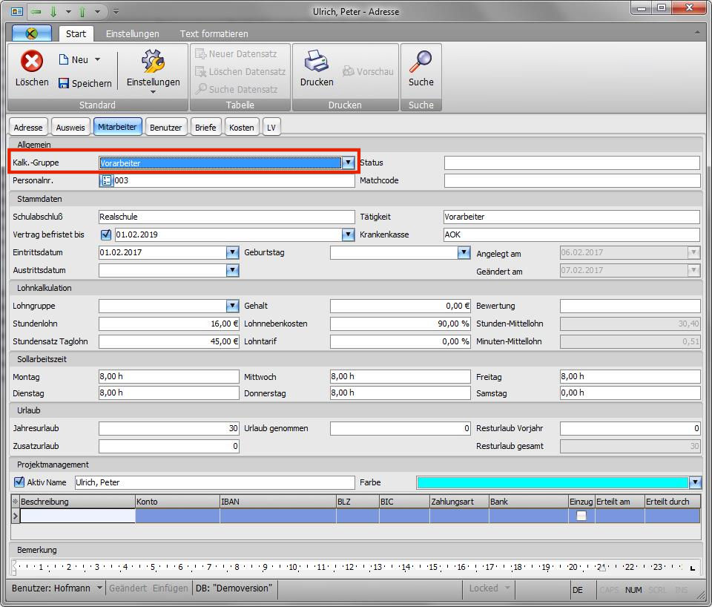Click the green down arrow in title bar
Image resolution: width=712 pixels, height=607 pixels.
(53, 11)
